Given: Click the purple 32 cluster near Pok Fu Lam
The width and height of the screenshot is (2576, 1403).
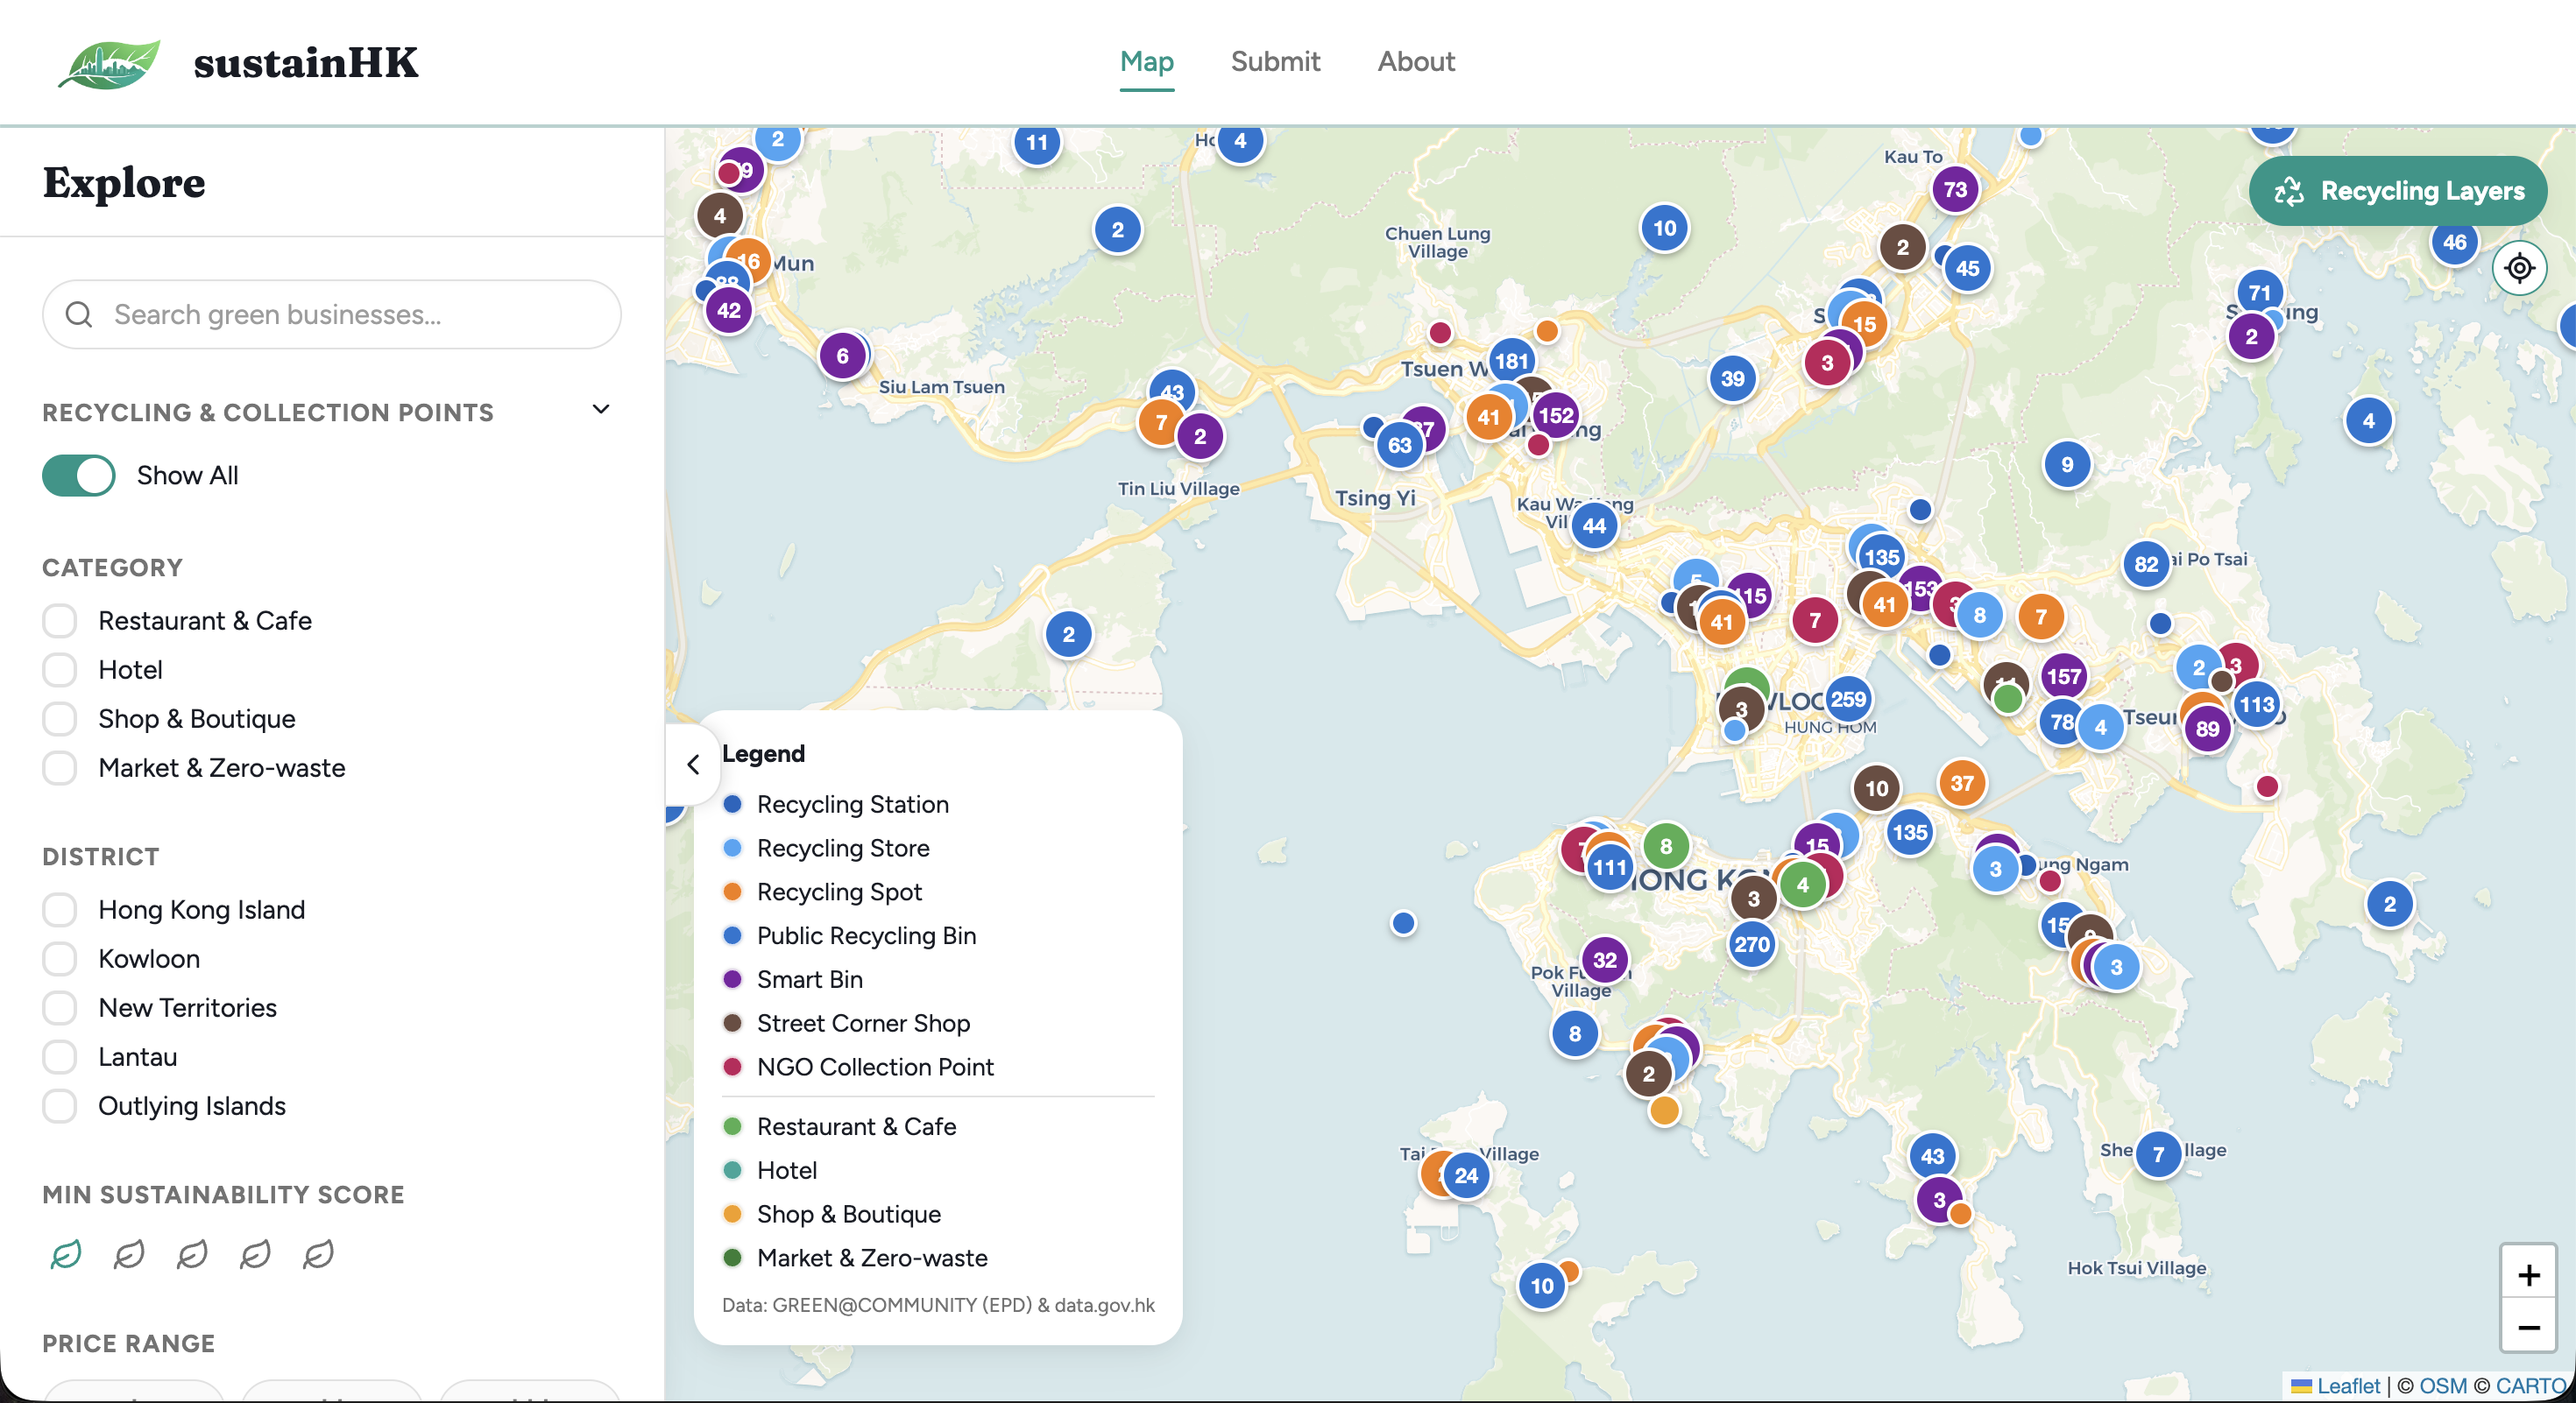Looking at the screenshot, I should (x=1604, y=959).
